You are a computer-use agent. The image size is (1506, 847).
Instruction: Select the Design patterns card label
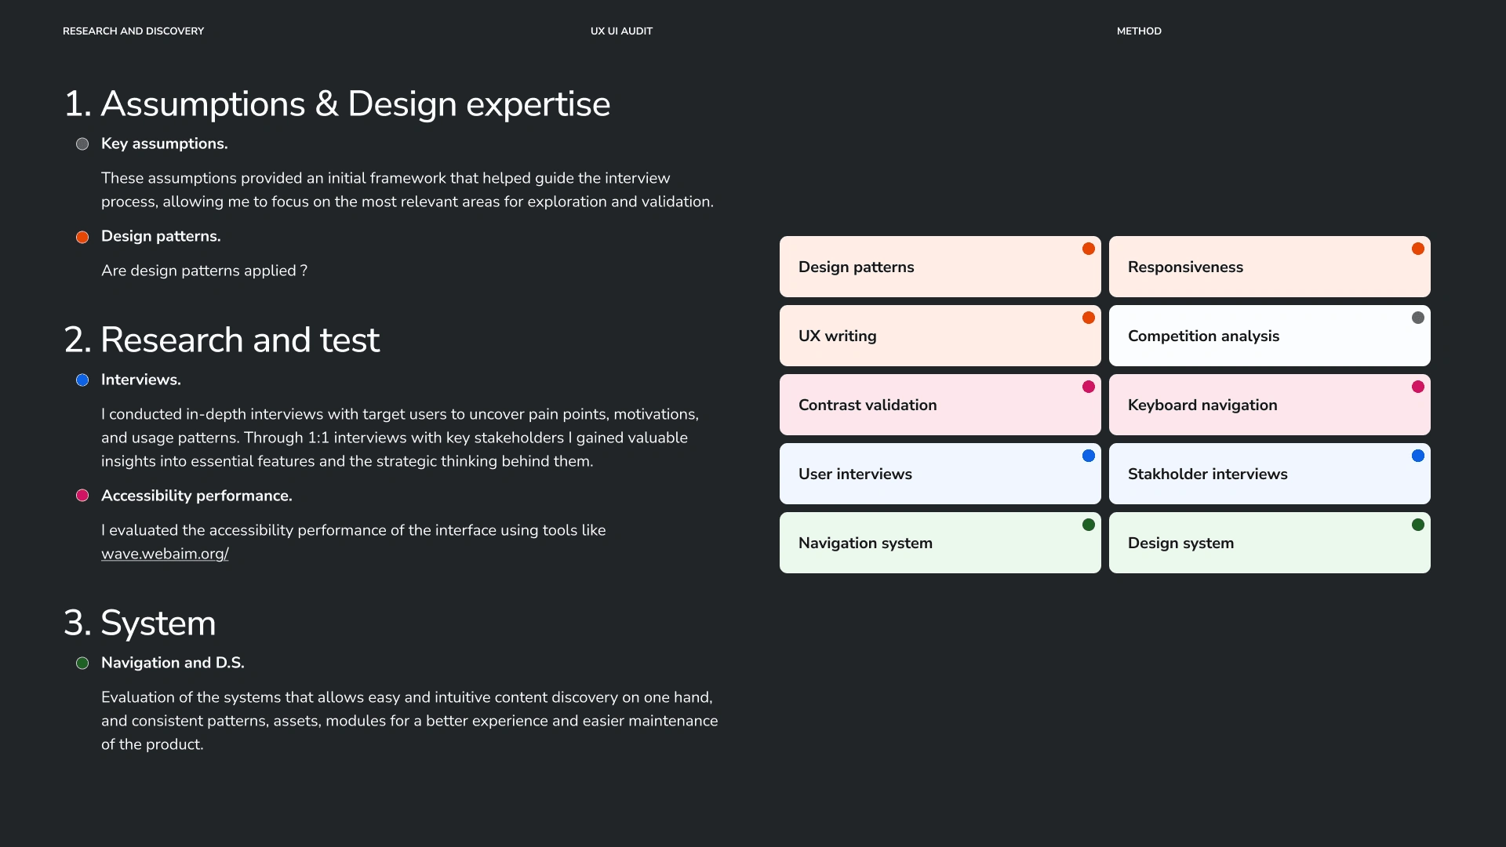[857, 267]
